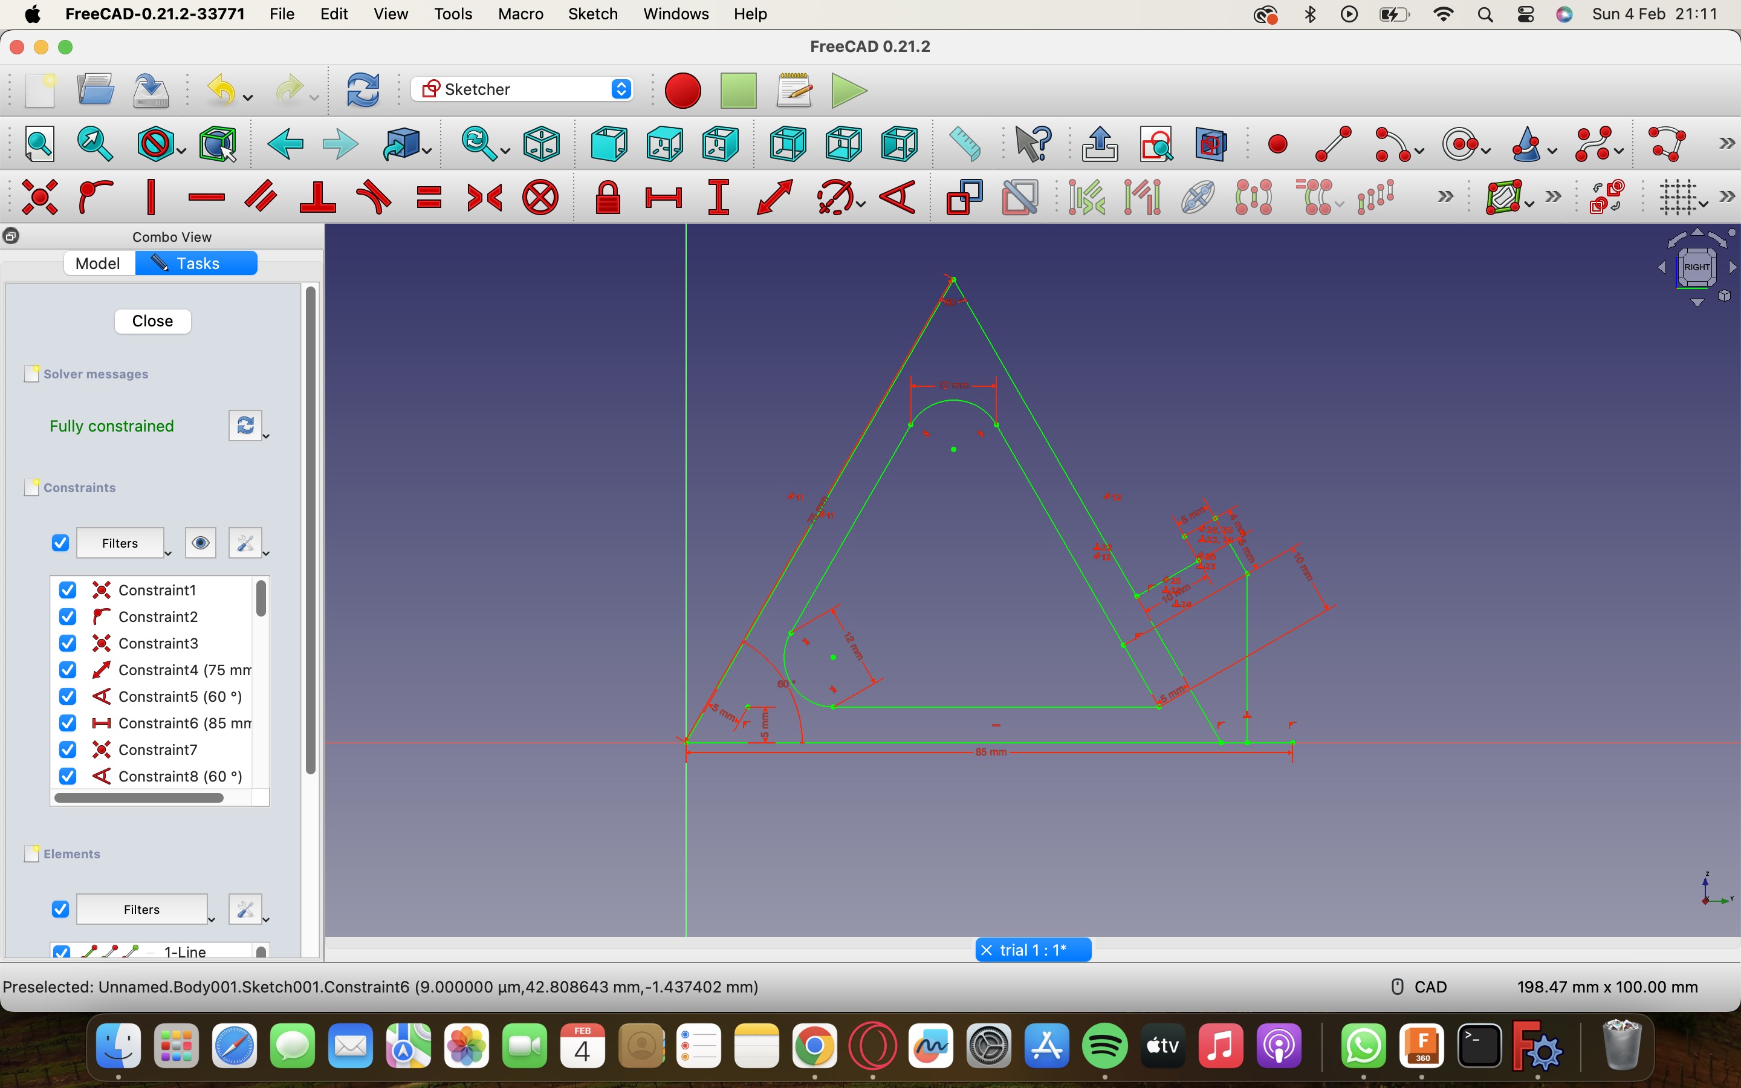Expand the arc tools dropdown arrow
Viewport: 1741px width, 1088px height.
click(1419, 151)
